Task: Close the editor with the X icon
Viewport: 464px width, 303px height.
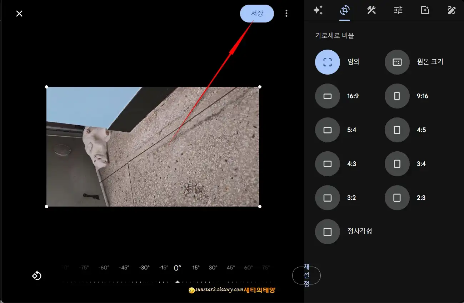Action: click(19, 14)
